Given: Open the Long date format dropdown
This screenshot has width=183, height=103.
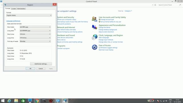Looking at the screenshot, I should [x=35, y=31].
